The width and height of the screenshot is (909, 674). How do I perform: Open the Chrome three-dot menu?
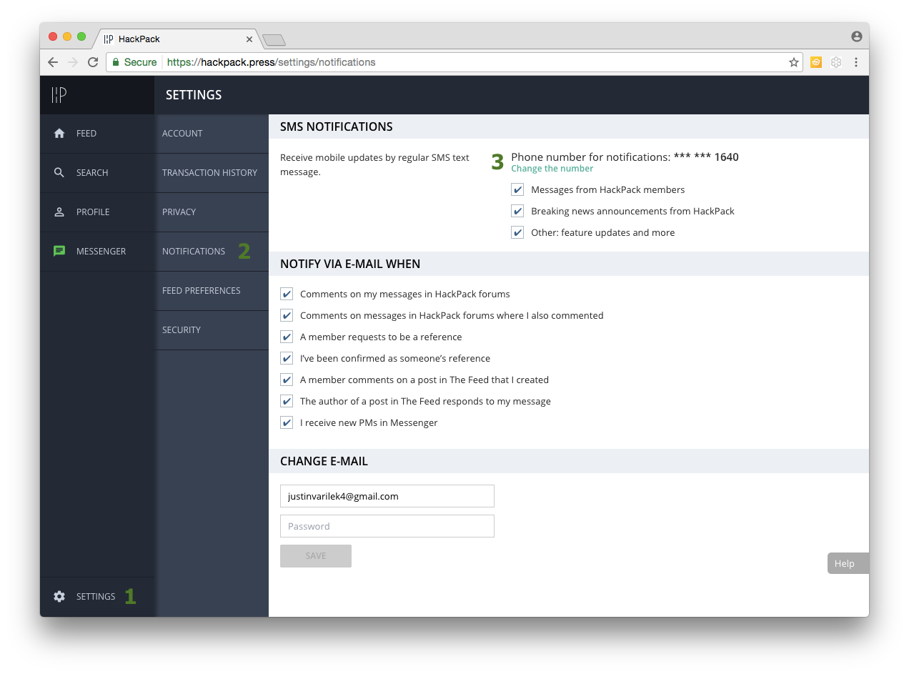856,62
